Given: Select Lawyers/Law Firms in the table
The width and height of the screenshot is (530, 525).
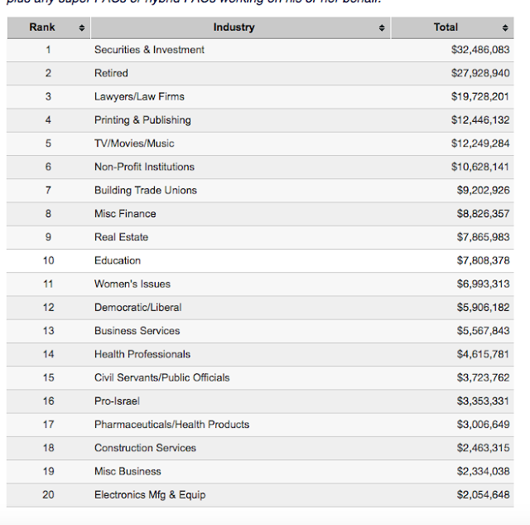Looking at the screenshot, I should [139, 96].
